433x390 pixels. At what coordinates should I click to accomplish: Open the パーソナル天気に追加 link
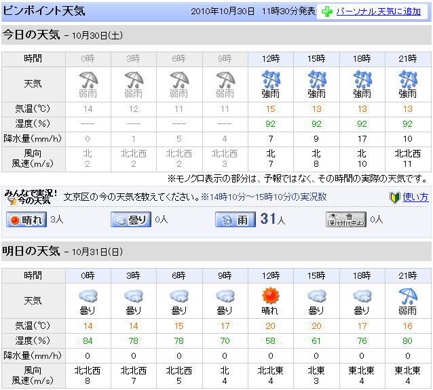378,12
